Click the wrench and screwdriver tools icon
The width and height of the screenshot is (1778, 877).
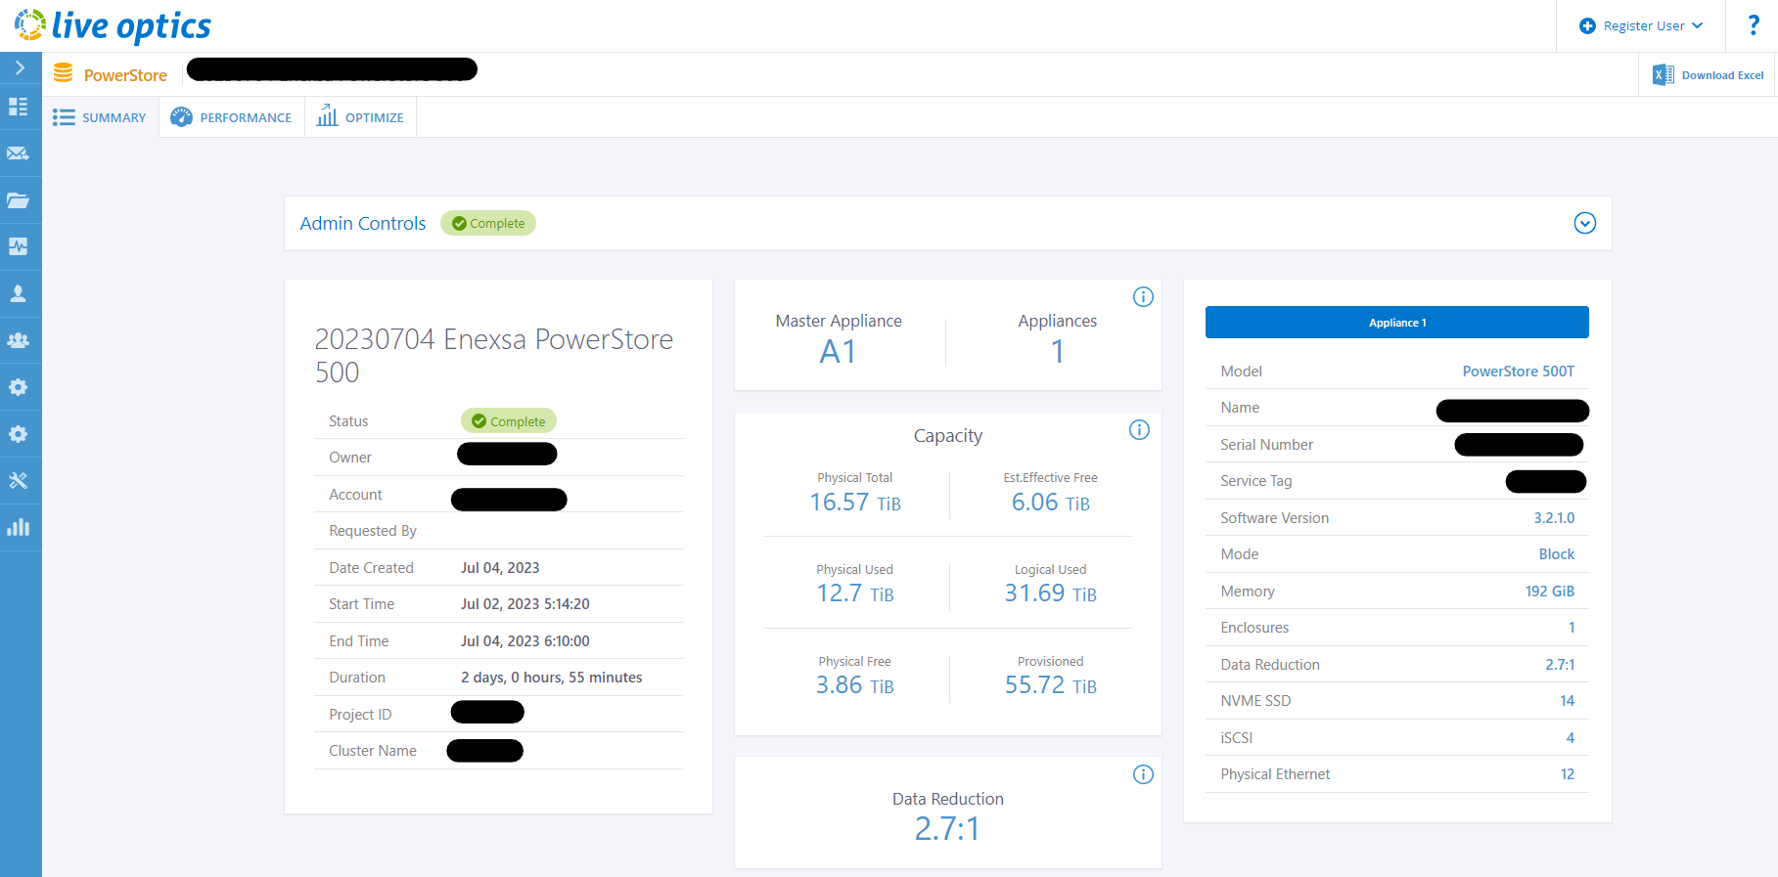pyautogui.click(x=19, y=481)
